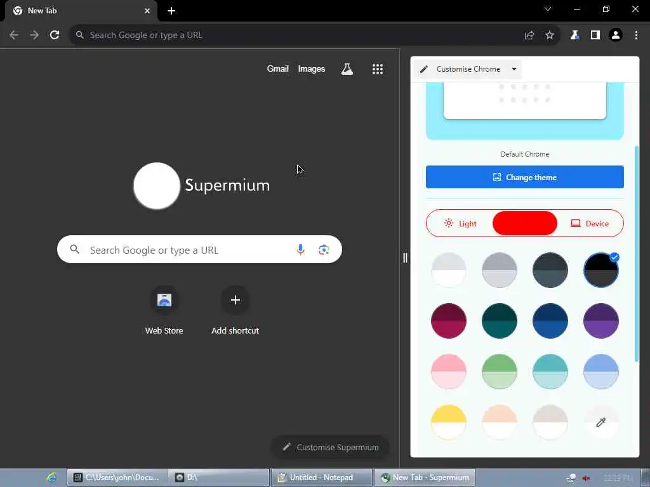Click the muted volume tray icon

point(586,478)
